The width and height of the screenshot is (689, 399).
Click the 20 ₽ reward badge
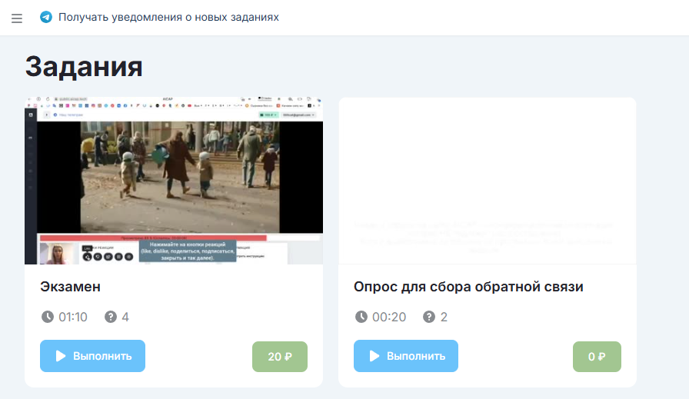click(x=280, y=357)
